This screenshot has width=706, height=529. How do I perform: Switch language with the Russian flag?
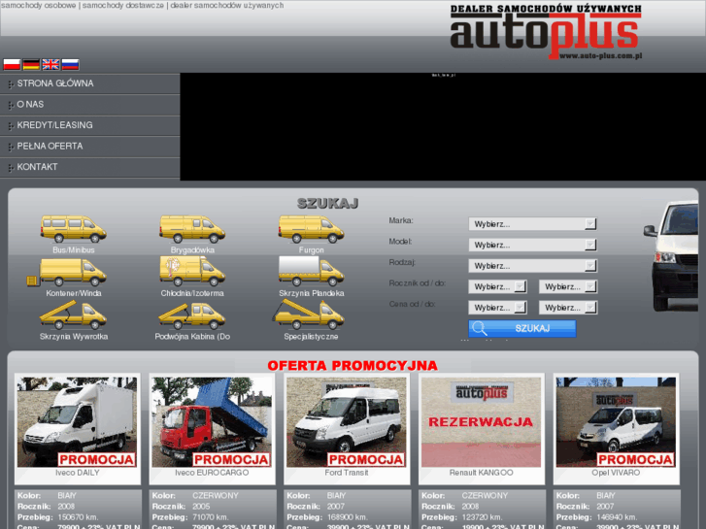tap(70, 64)
